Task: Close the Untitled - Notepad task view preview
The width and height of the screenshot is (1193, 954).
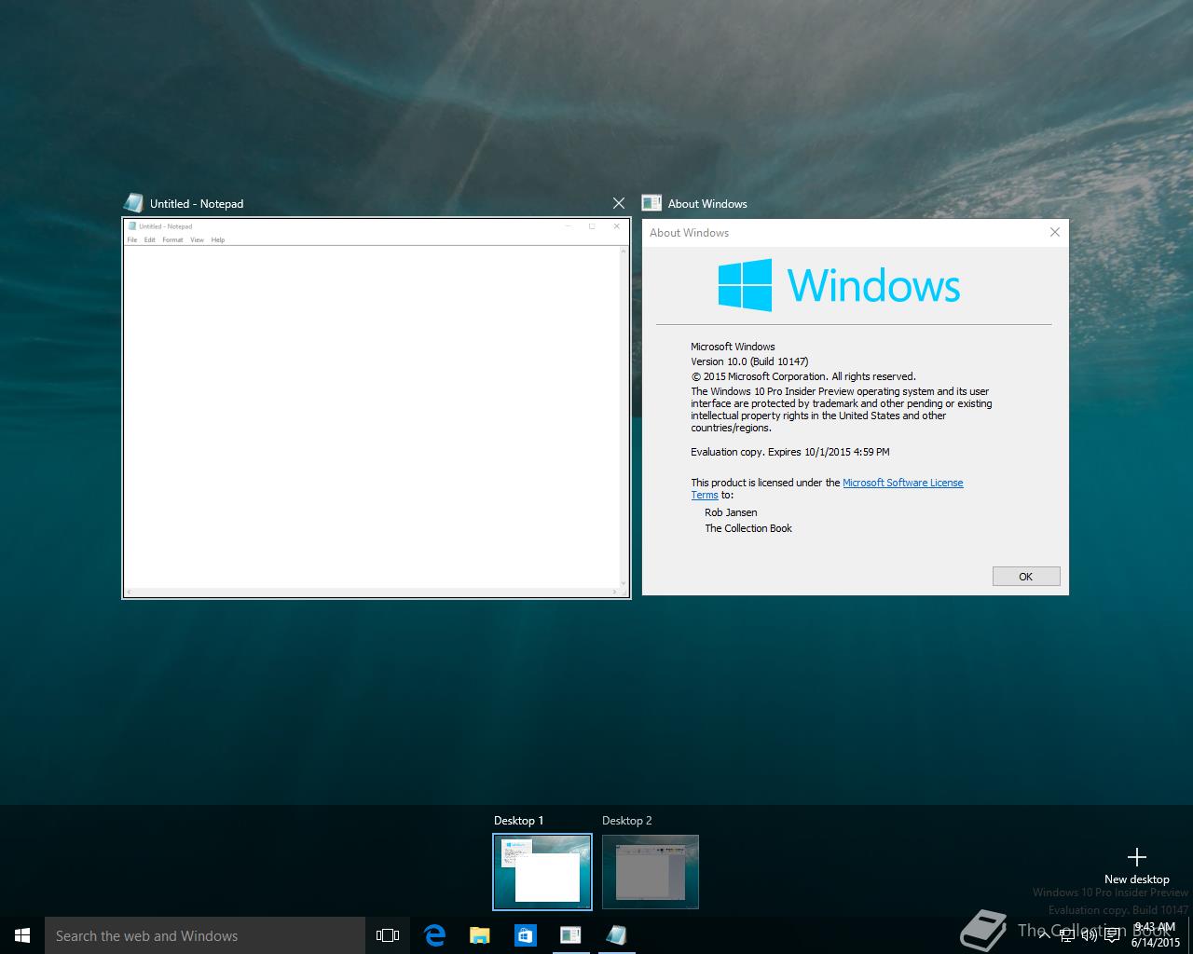Action: [x=619, y=203]
